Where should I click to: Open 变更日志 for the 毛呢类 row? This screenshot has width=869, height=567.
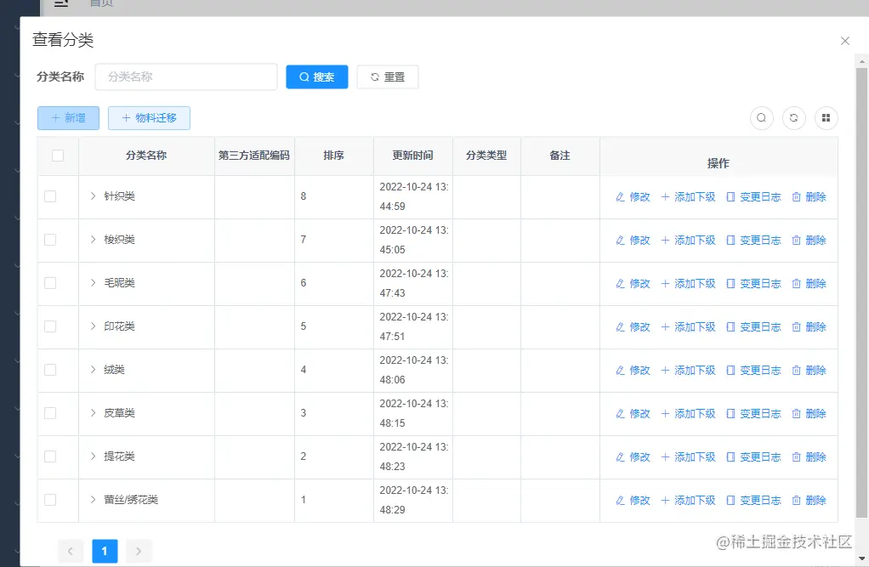pos(753,283)
